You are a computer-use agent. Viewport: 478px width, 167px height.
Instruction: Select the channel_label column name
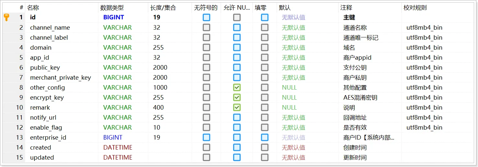[x=49, y=37]
